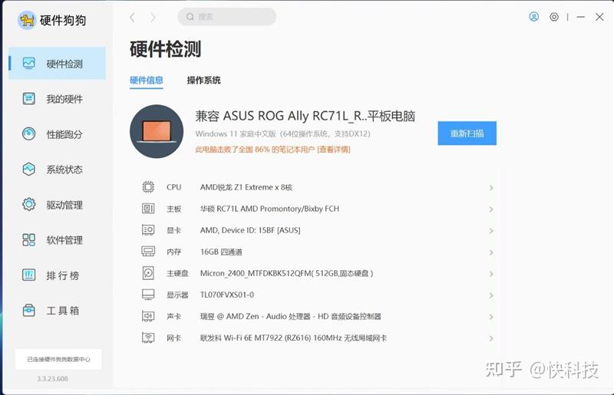Expand the 网卡 row chevron

pos(490,339)
